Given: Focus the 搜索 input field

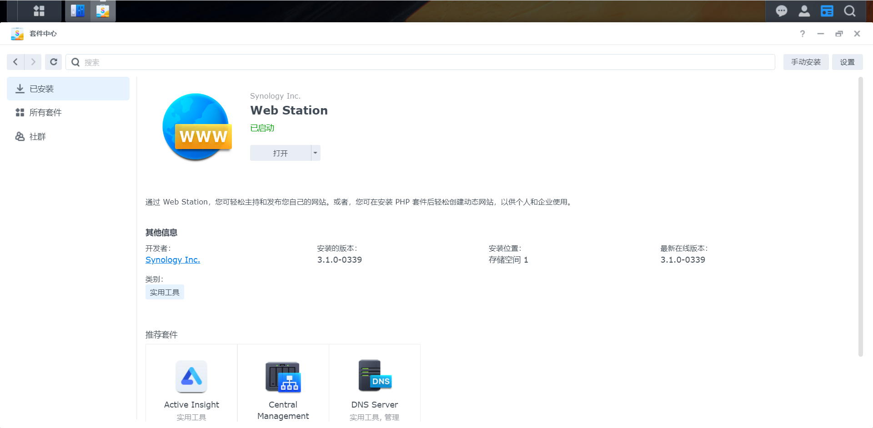Looking at the screenshot, I should pyautogui.click(x=420, y=62).
